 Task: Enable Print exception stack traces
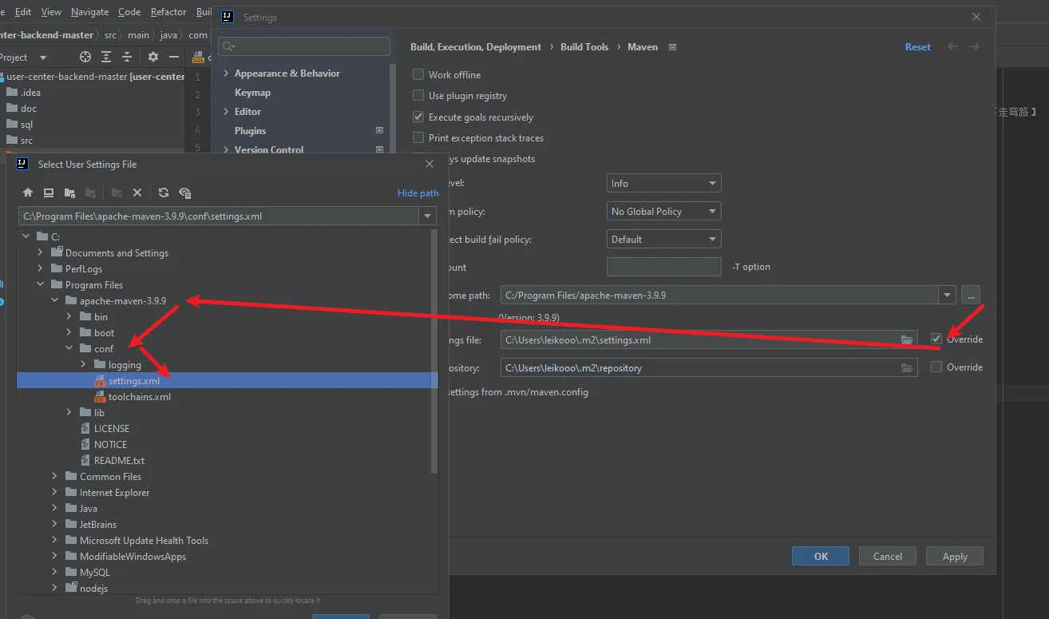click(418, 137)
